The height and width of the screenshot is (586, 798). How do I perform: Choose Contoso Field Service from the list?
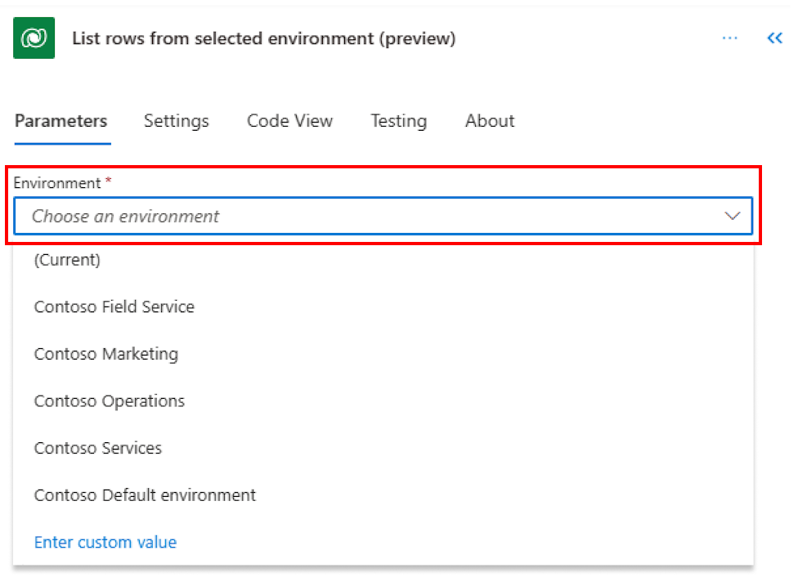(x=114, y=307)
